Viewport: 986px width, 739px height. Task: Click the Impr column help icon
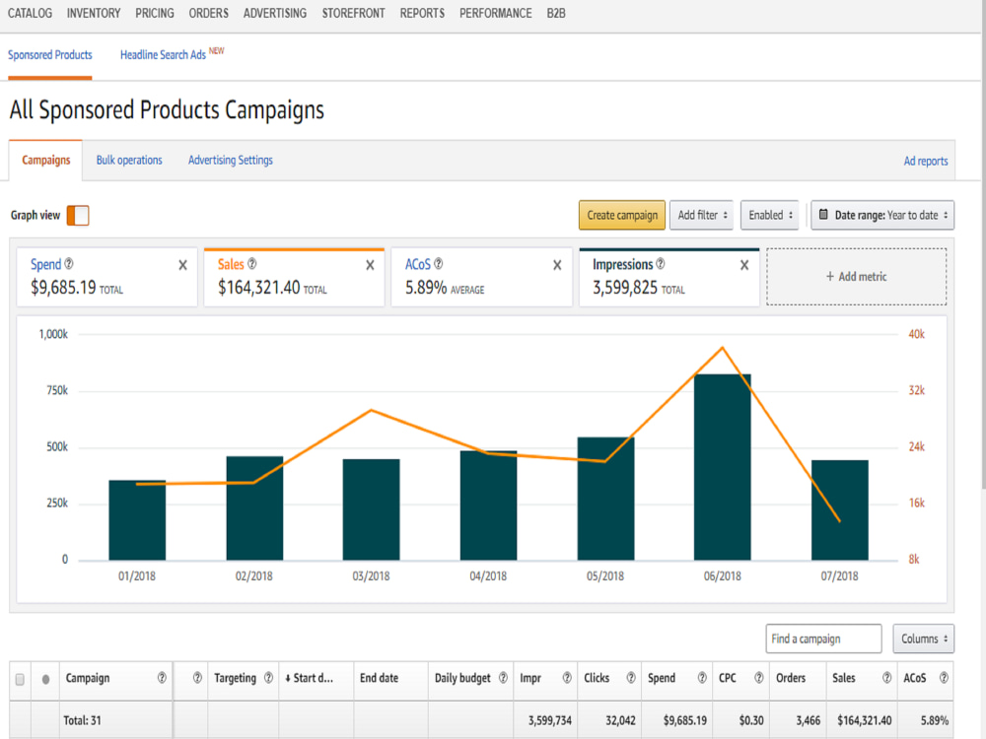567,678
